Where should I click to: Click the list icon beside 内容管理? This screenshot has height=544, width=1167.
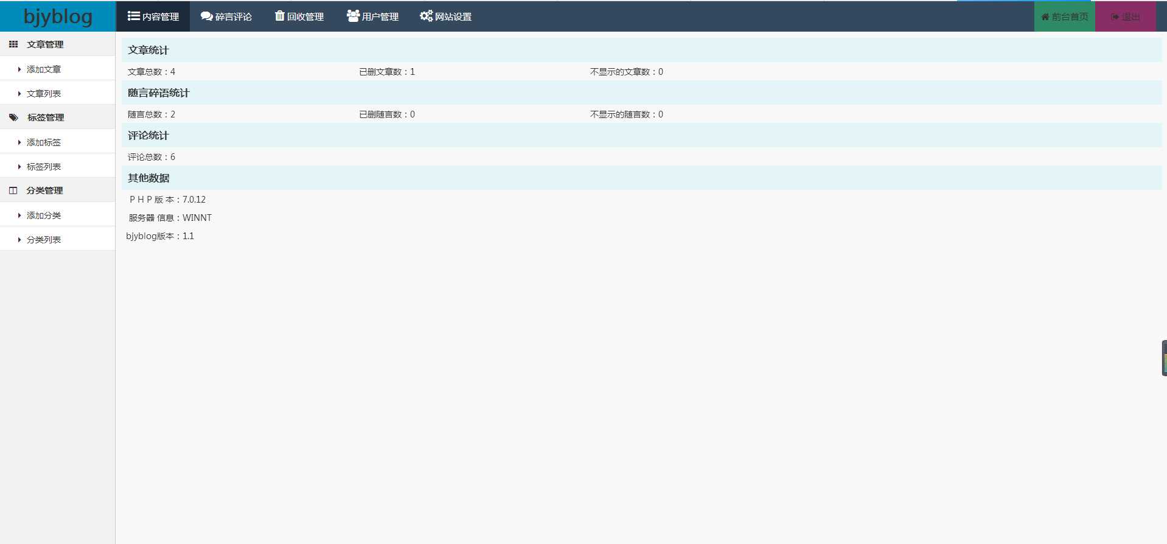point(133,16)
